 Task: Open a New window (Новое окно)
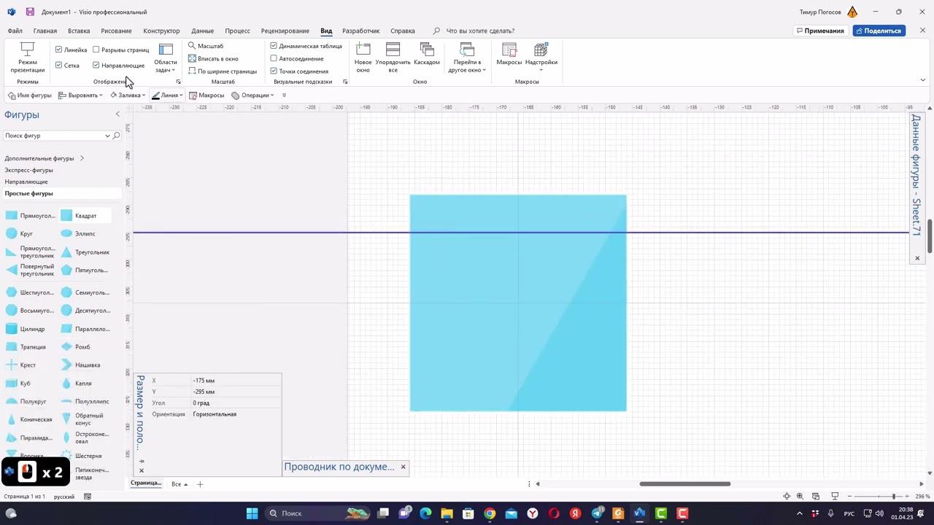(363, 58)
